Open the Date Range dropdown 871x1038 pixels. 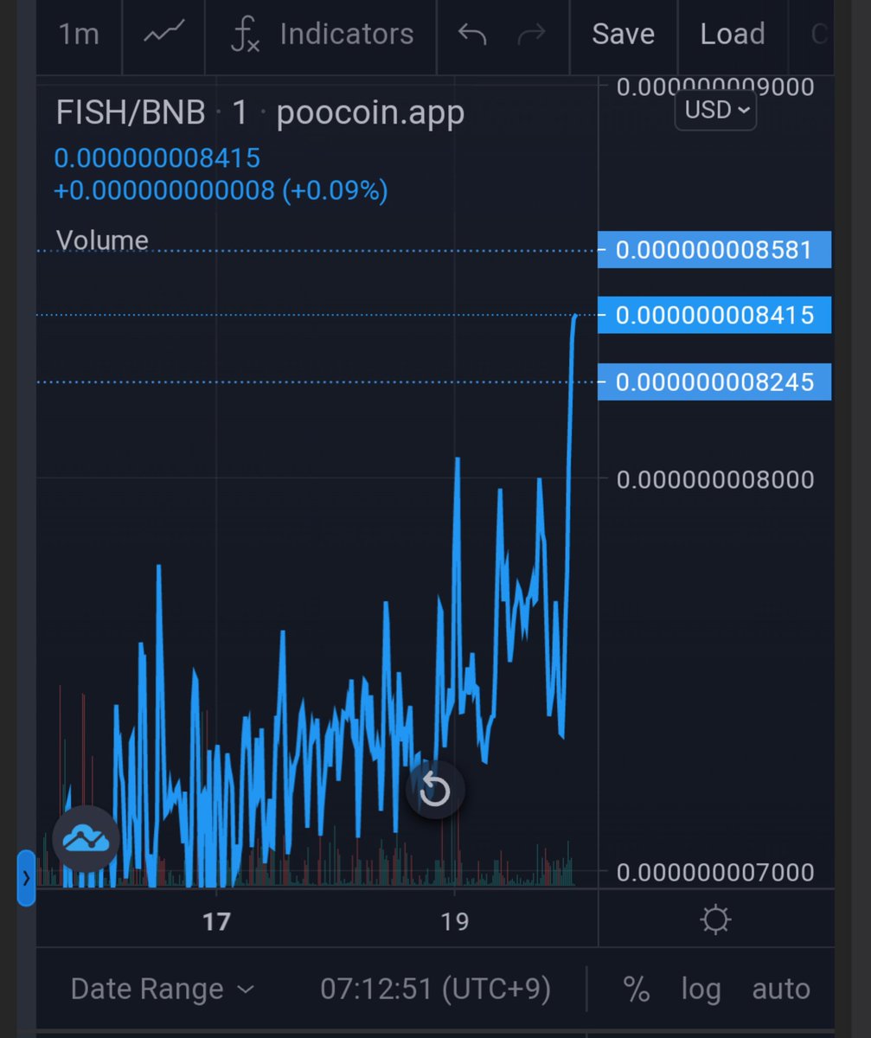pos(163,989)
